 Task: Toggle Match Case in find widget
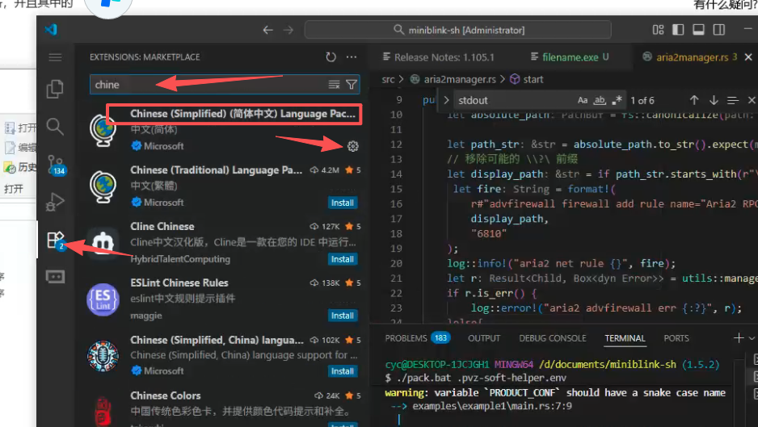coord(583,101)
